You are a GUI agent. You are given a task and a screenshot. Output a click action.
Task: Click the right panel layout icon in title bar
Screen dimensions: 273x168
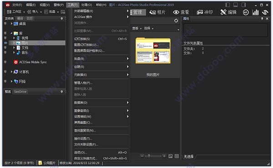point(243,5)
